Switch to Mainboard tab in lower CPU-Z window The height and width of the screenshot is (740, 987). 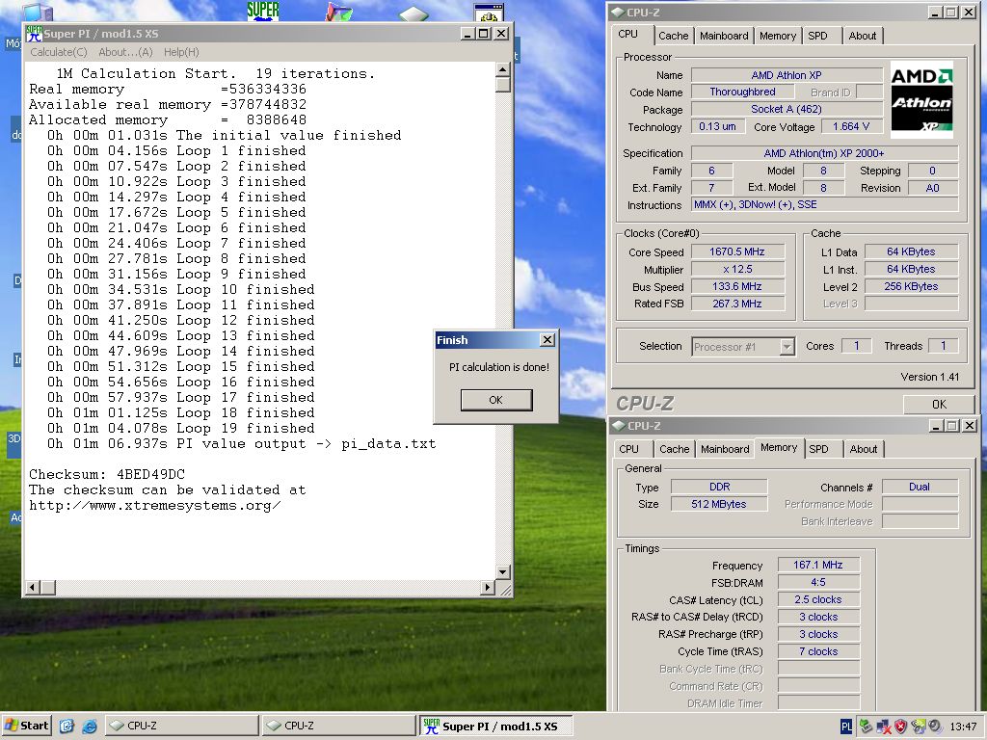tap(725, 449)
